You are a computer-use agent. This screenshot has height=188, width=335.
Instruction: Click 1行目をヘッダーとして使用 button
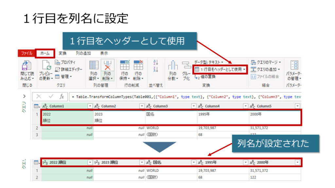(x=220, y=70)
